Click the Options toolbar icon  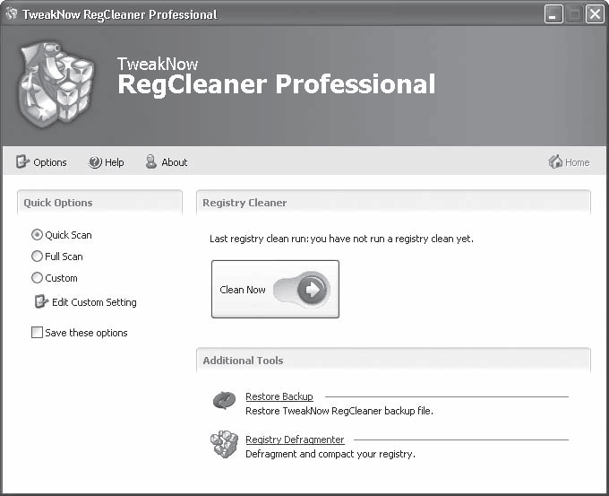click(22, 161)
